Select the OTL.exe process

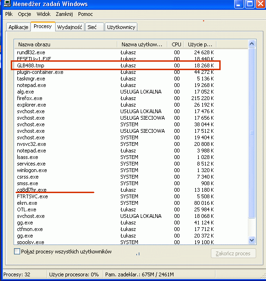(x=115, y=209)
